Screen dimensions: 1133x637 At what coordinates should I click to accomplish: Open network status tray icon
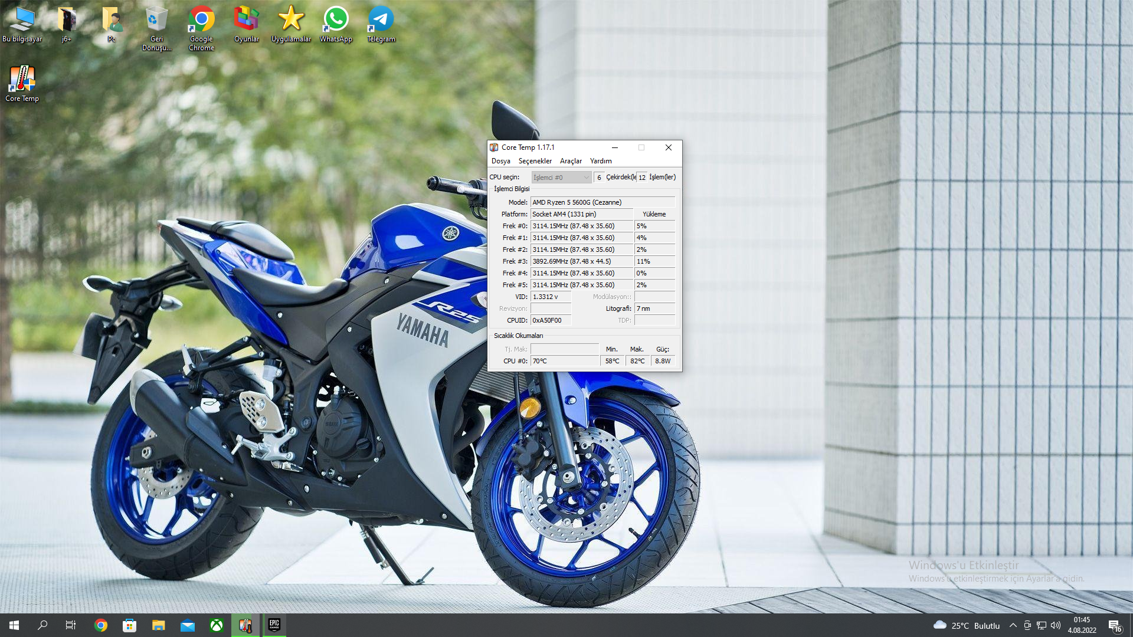click(x=1042, y=625)
